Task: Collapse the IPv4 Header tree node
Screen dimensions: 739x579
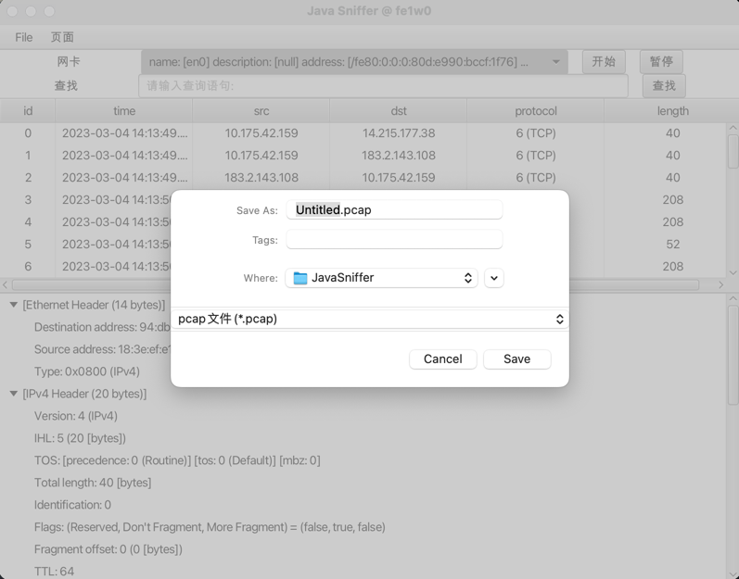Action: tap(14, 394)
